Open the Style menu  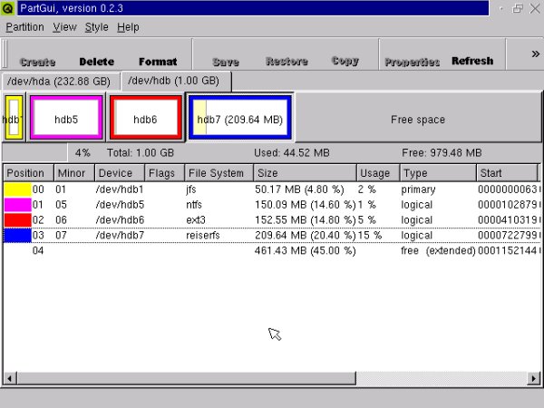96,27
